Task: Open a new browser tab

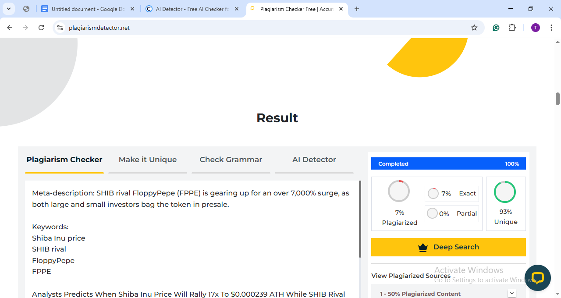Action: 357,9
